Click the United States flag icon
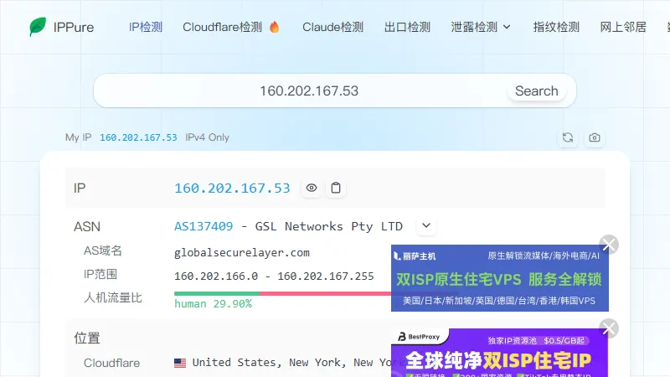Viewport: 670px width, 377px height. (180, 363)
